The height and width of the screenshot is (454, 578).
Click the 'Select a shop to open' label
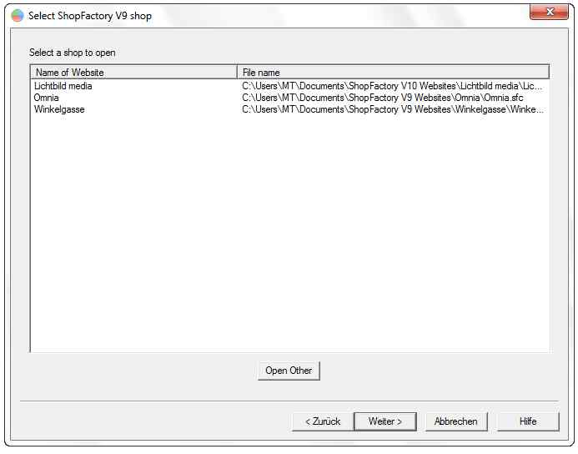point(73,53)
